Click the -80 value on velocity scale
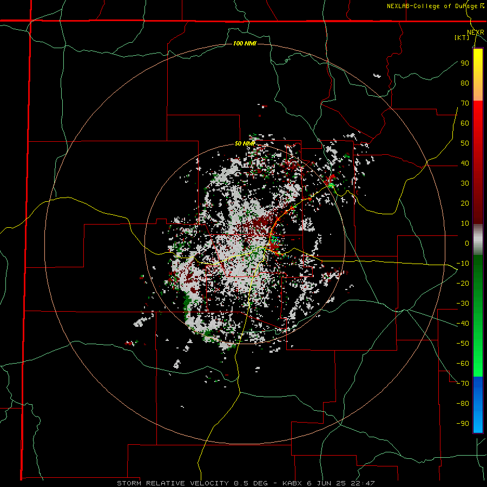 (x=463, y=404)
